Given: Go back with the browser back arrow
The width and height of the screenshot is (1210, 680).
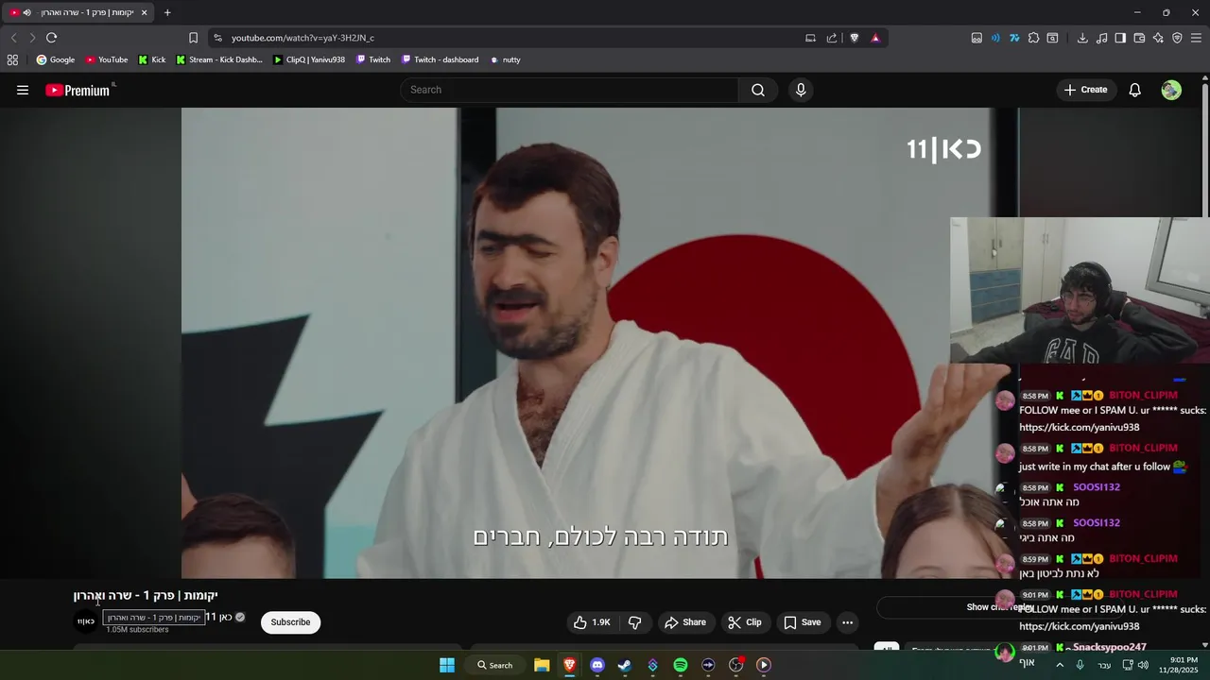Looking at the screenshot, I should tap(13, 38).
